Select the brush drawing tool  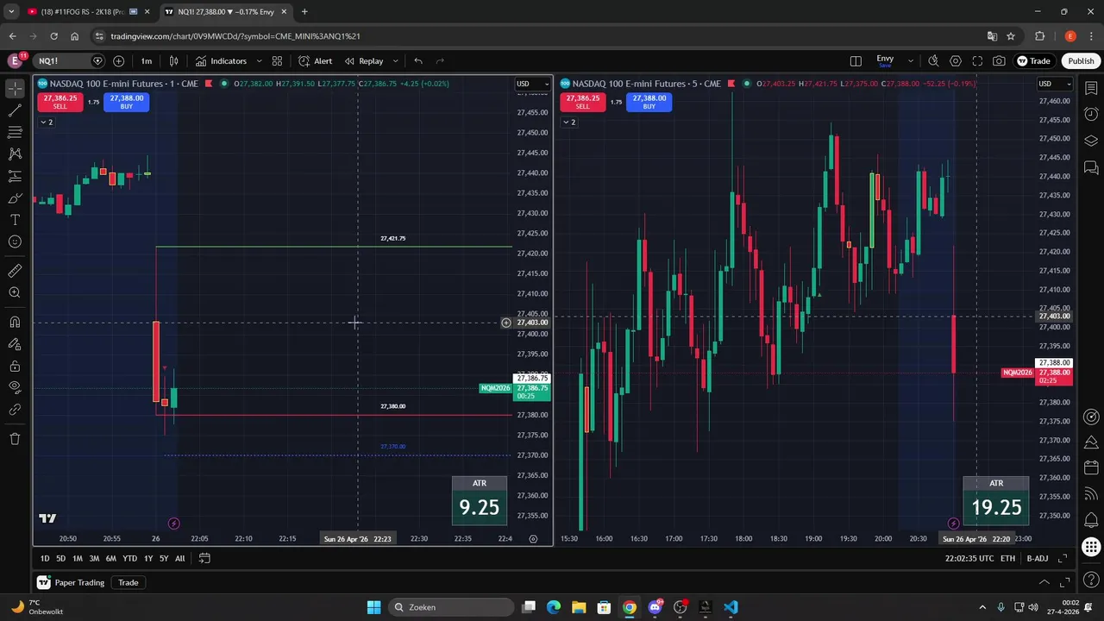pos(15,198)
